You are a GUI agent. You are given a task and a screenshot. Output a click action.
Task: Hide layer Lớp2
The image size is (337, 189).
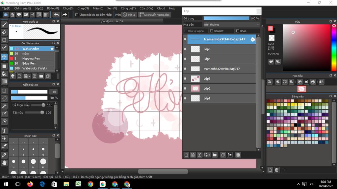[x=185, y=89]
